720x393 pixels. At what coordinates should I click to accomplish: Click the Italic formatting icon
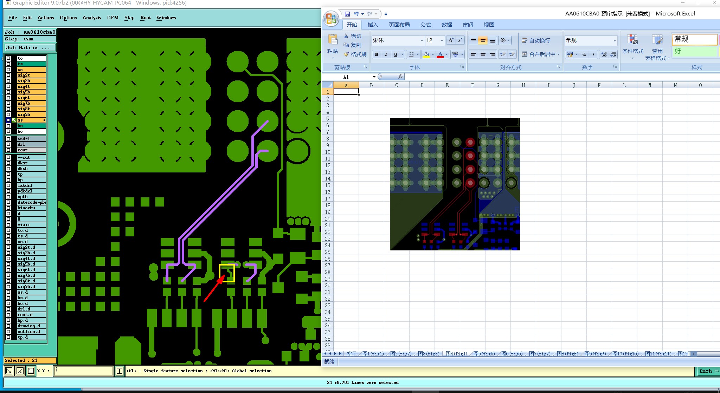click(x=386, y=54)
